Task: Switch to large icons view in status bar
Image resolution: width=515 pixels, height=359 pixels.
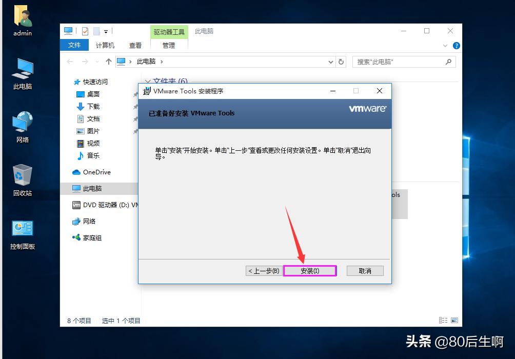Action: coord(453,320)
